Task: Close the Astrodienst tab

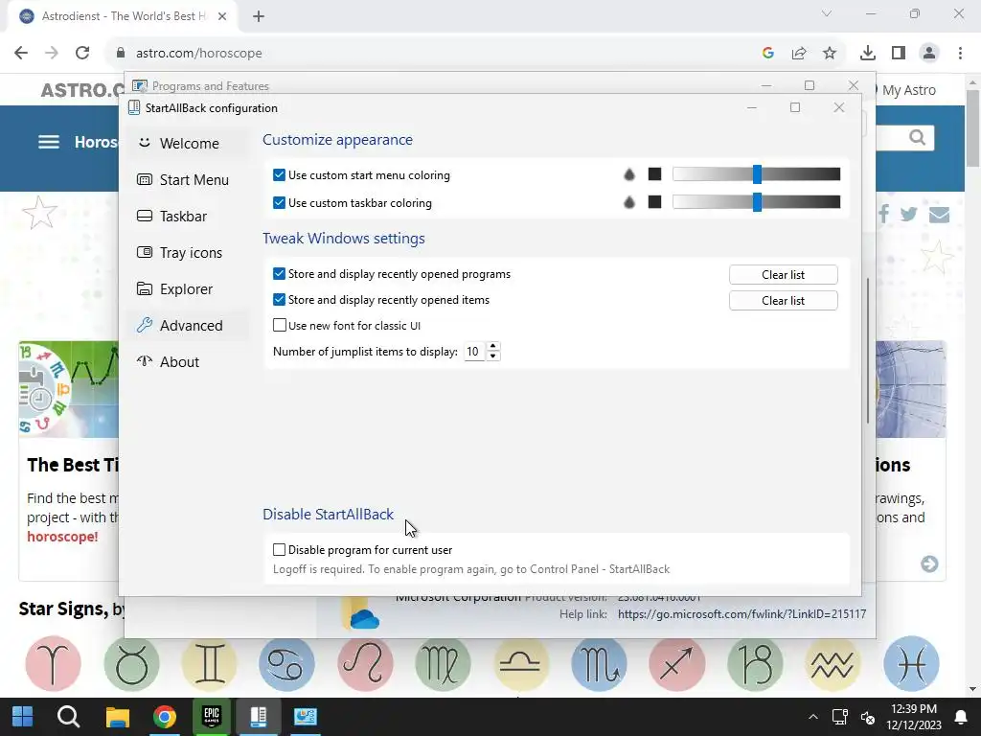Action: pos(222,16)
